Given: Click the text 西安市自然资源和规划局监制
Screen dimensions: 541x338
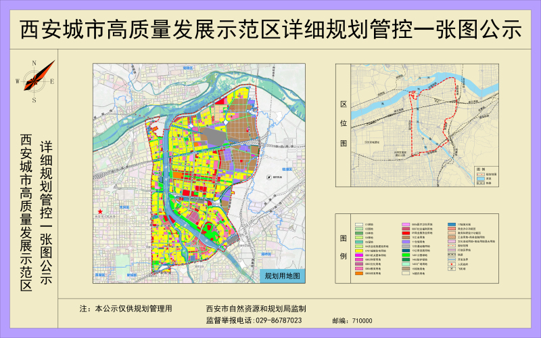Looking at the screenshot, I should 256,309.
